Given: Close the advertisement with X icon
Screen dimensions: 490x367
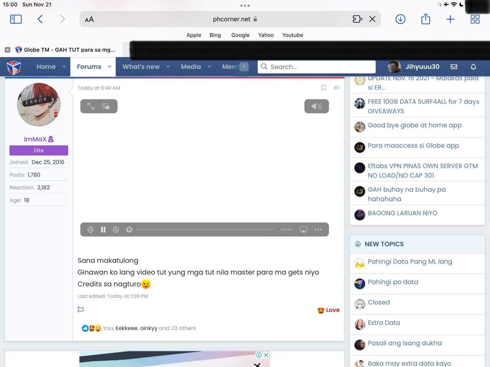Looking at the screenshot, I should (x=266, y=355).
